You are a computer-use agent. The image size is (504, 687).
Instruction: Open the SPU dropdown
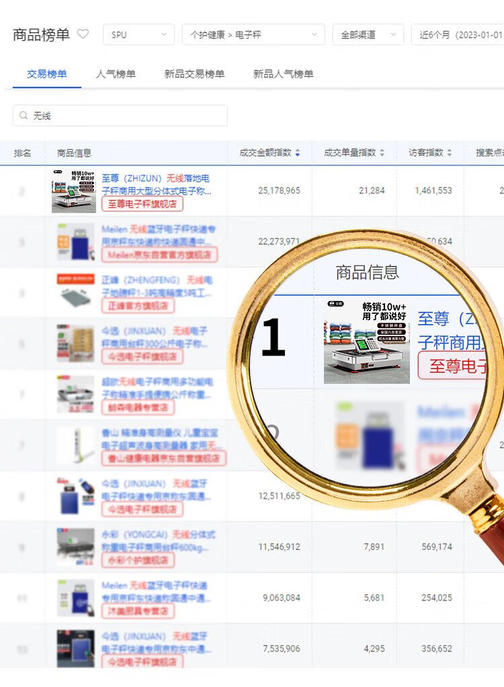pyautogui.click(x=138, y=35)
